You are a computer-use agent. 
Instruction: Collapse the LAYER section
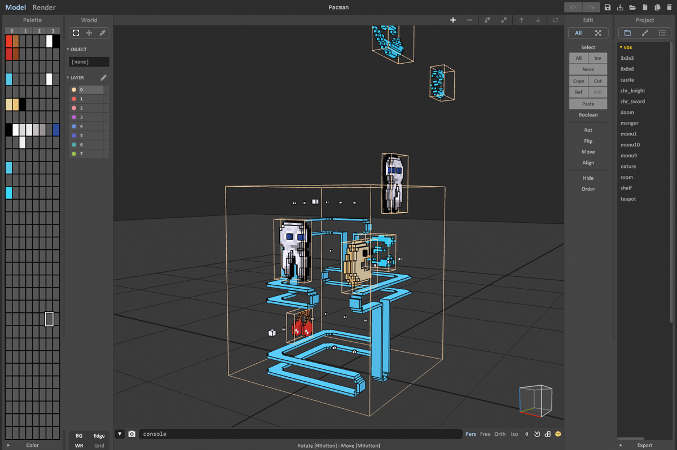(x=68, y=78)
